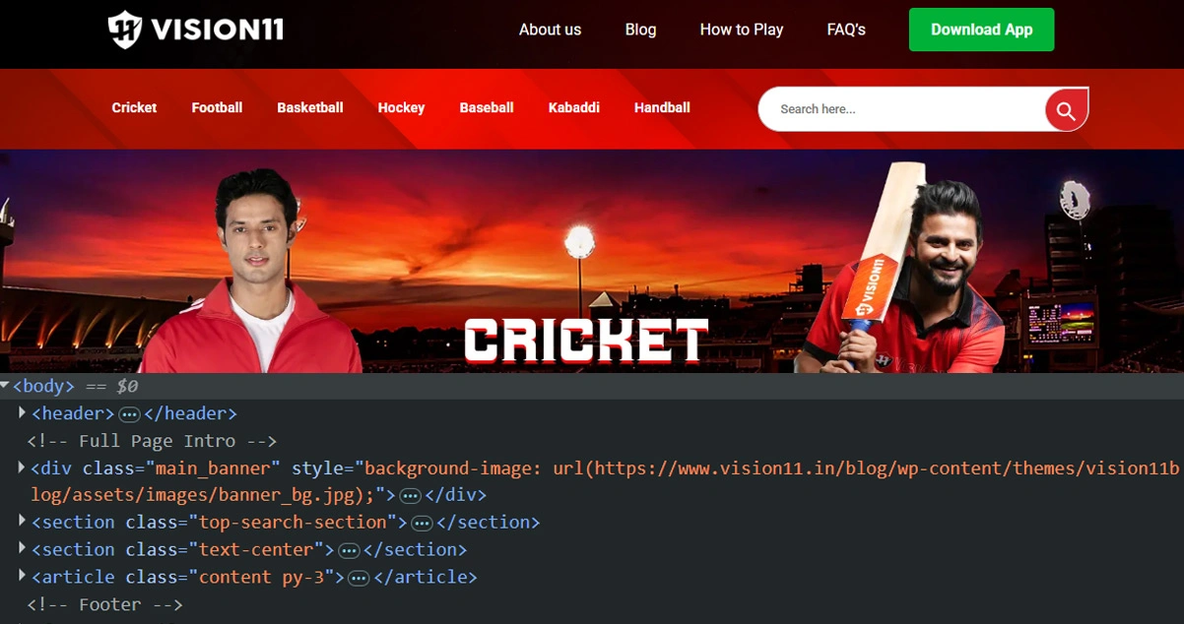The width and height of the screenshot is (1184, 624).
Task: Expand the header element node
Action: [x=23, y=413]
